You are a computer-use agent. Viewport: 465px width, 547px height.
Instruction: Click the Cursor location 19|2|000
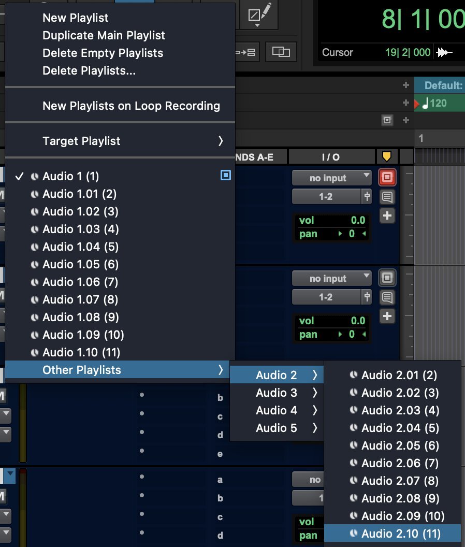[408, 52]
